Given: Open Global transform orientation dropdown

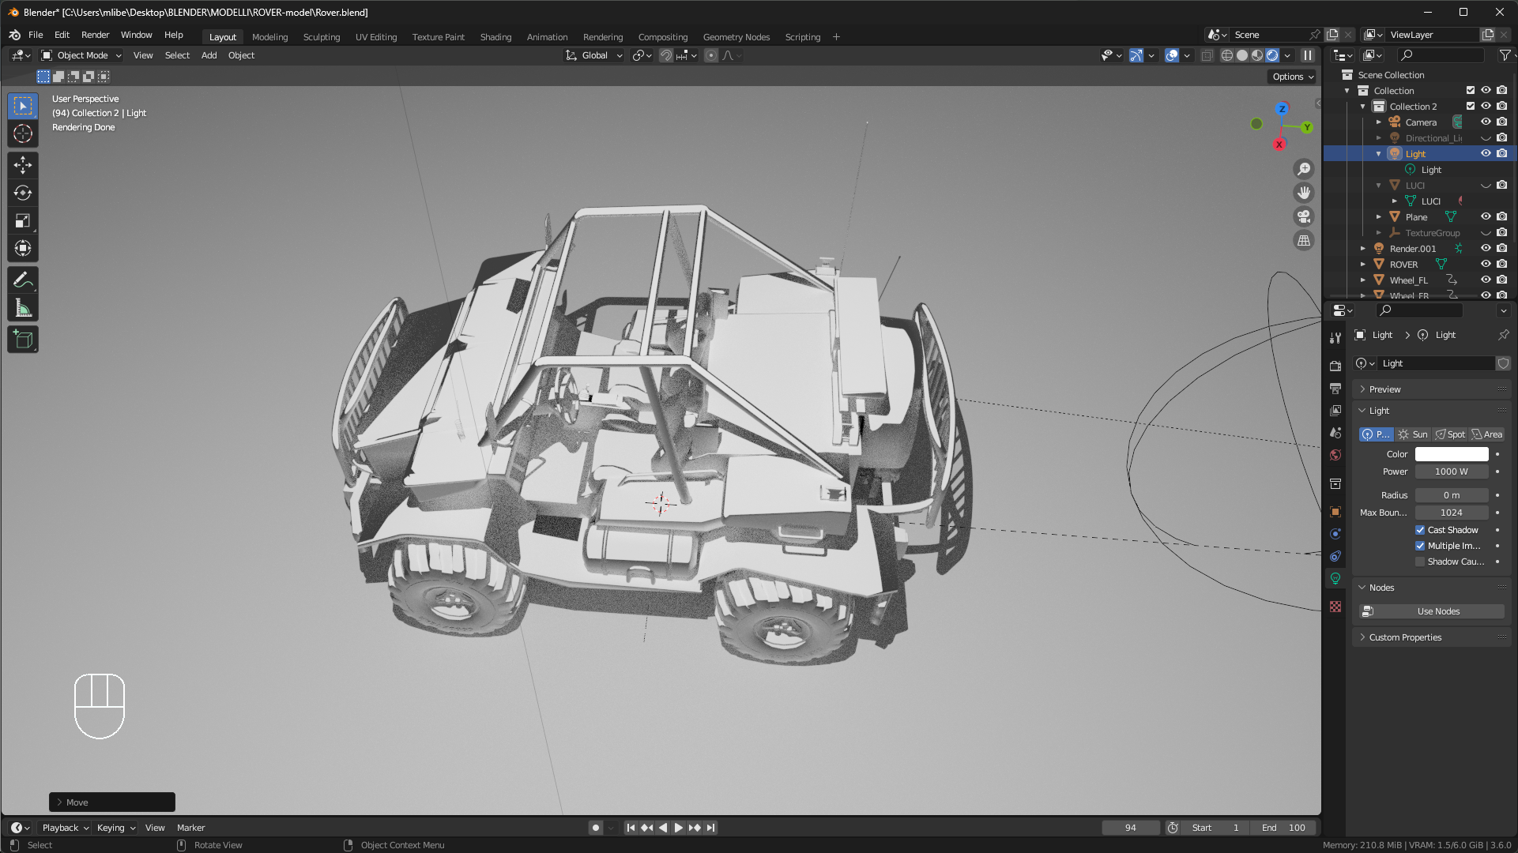Looking at the screenshot, I should (x=594, y=55).
